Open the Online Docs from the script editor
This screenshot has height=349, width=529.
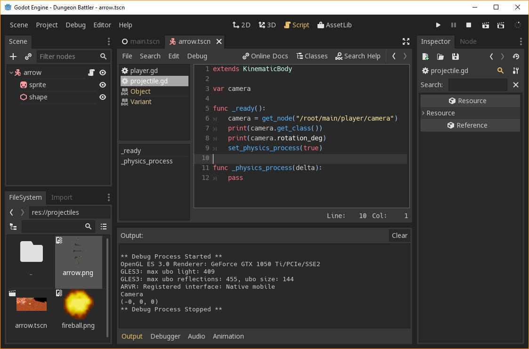(265, 56)
